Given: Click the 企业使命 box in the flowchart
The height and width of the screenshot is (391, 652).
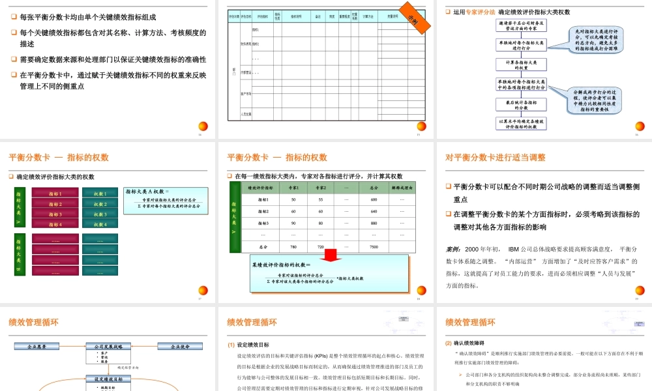Looking at the screenshot, I should pyautogui.click(x=180, y=346).
